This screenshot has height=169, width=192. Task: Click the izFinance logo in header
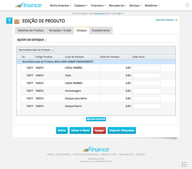(29, 5)
